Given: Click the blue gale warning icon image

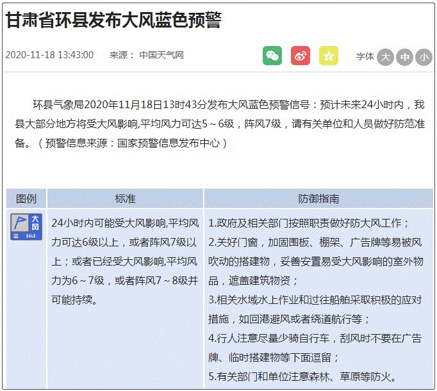Looking at the screenshot, I should (26, 227).
